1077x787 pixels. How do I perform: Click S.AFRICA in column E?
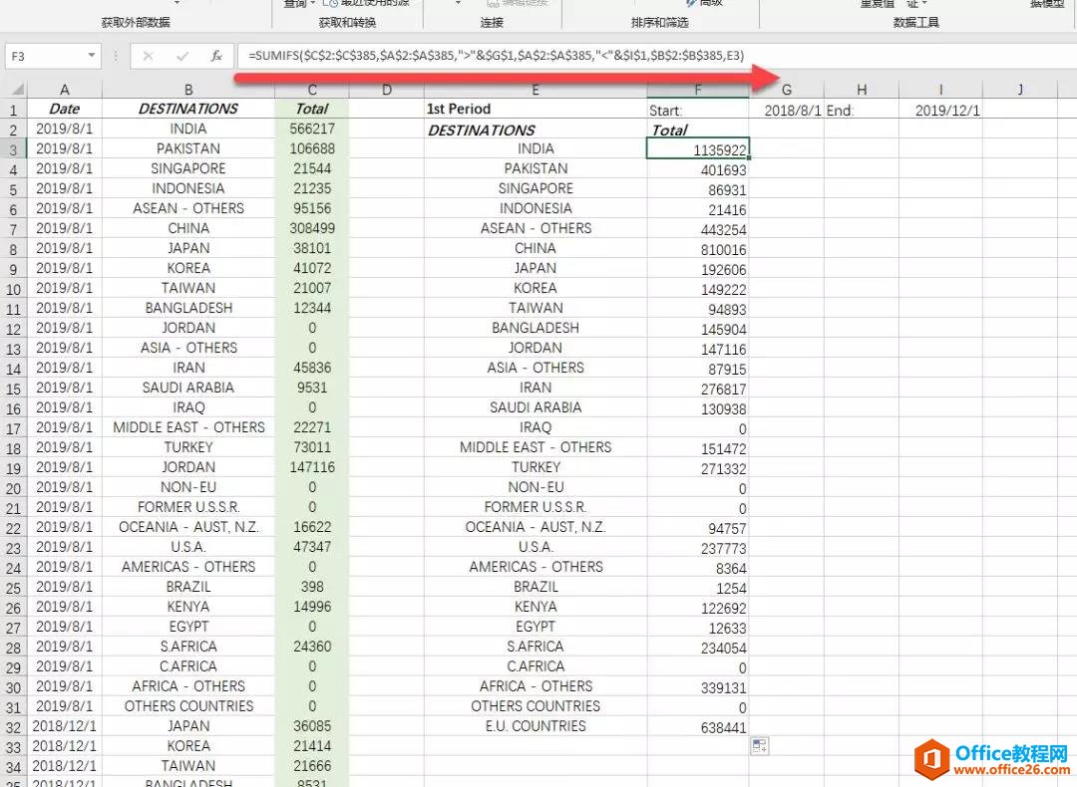tap(536, 646)
